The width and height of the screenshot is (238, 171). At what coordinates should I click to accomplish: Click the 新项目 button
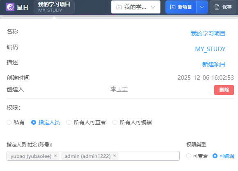[181, 7]
